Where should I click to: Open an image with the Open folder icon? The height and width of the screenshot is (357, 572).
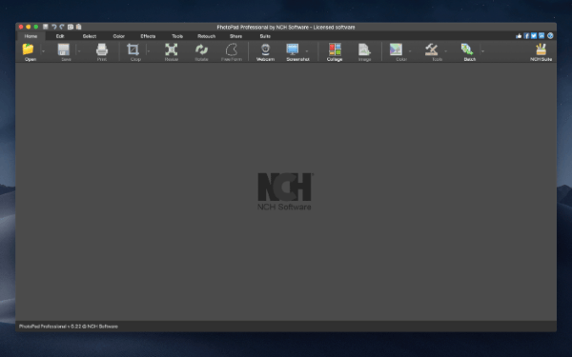pyautogui.click(x=28, y=50)
